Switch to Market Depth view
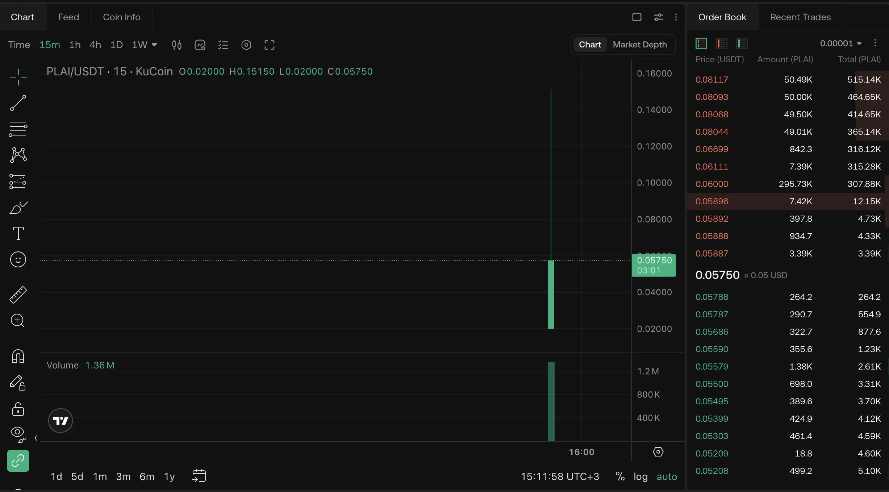The height and width of the screenshot is (492, 889). (x=639, y=45)
